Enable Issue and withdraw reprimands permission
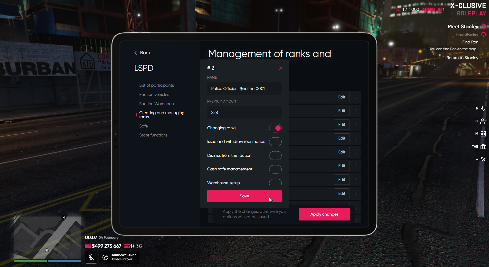The width and height of the screenshot is (489, 267). [x=275, y=142]
